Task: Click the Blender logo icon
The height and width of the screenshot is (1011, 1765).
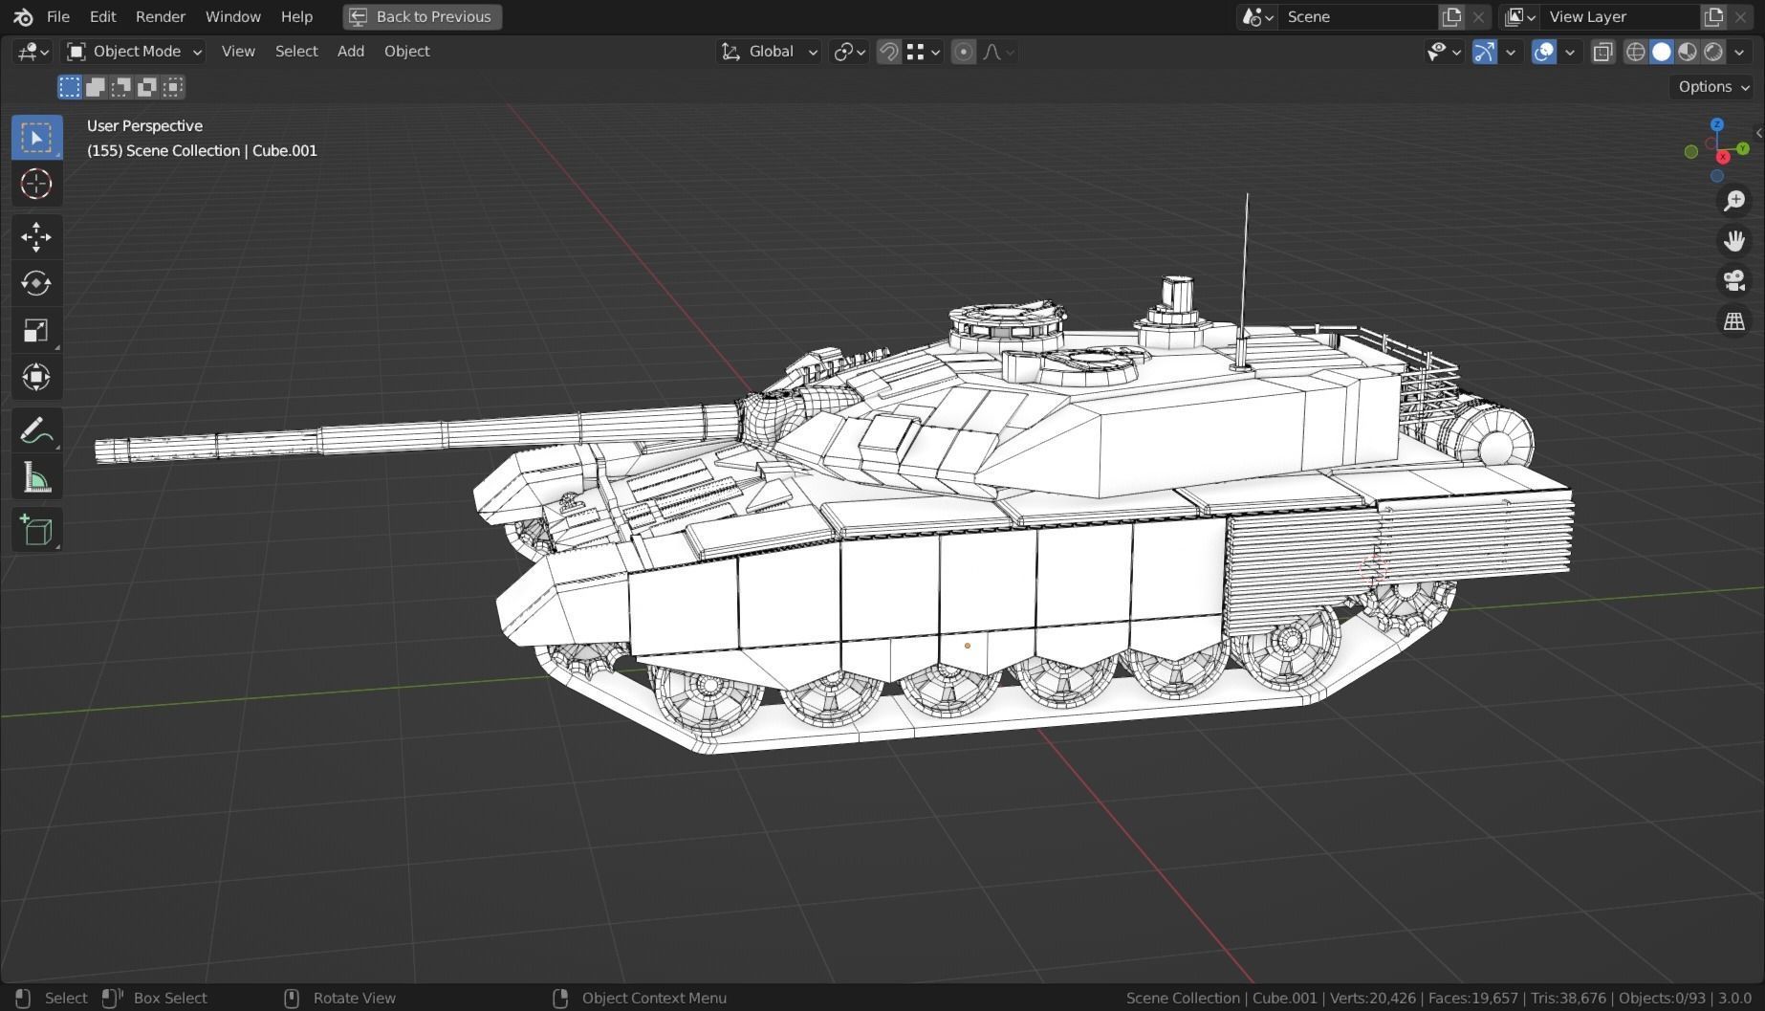Action: point(23,16)
